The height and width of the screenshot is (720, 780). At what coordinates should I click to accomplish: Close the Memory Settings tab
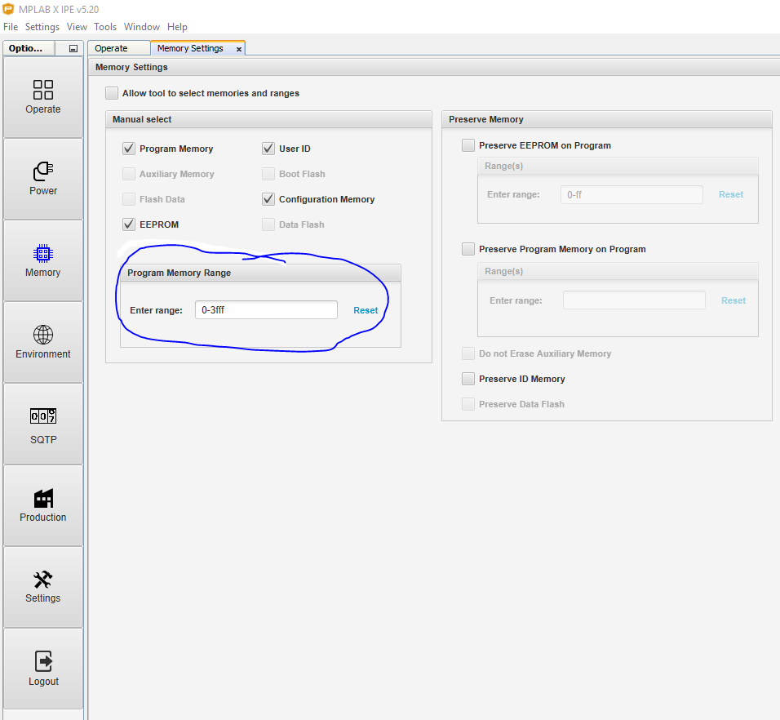pos(239,49)
